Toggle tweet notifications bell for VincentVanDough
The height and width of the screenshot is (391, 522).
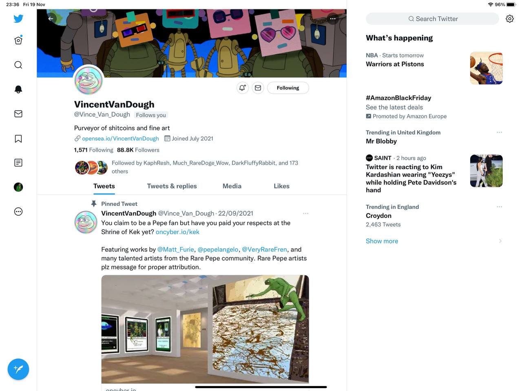click(x=243, y=88)
